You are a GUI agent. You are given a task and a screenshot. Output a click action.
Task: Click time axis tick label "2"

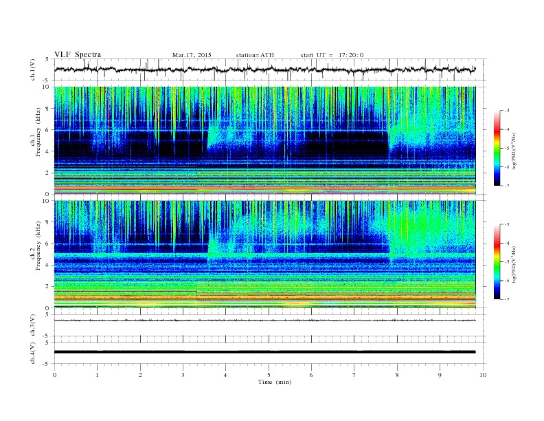(x=140, y=375)
